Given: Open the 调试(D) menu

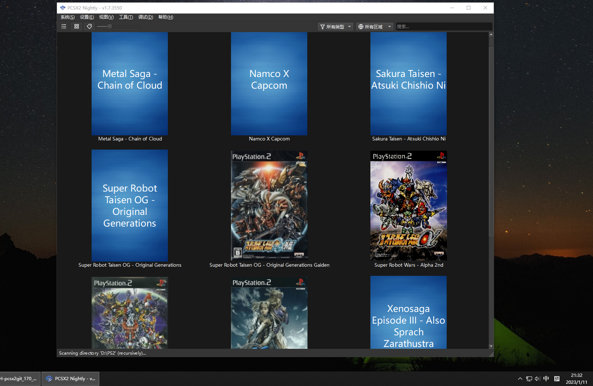Looking at the screenshot, I should (x=146, y=17).
